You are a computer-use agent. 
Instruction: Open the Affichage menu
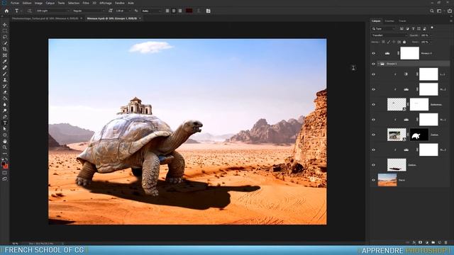(x=106, y=3)
